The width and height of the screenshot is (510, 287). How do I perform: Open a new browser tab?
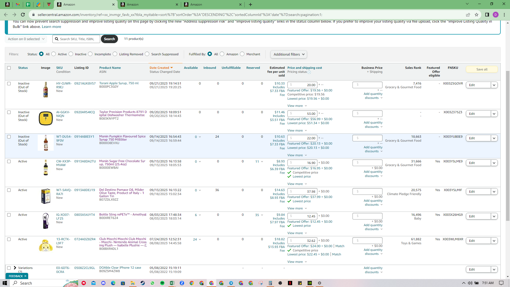250,4
